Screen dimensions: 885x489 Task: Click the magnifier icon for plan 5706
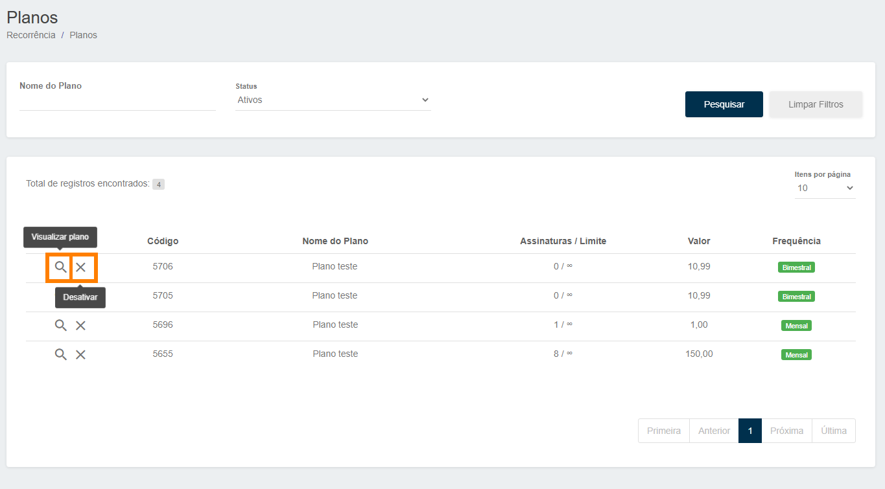[x=60, y=267]
